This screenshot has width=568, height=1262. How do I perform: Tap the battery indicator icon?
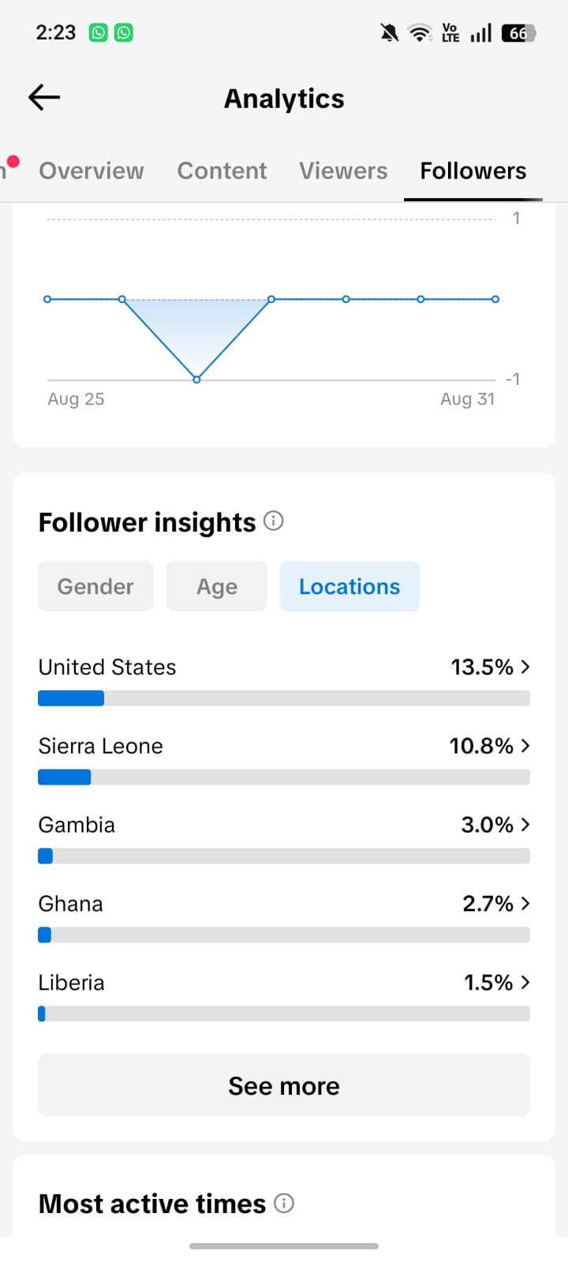[518, 32]
